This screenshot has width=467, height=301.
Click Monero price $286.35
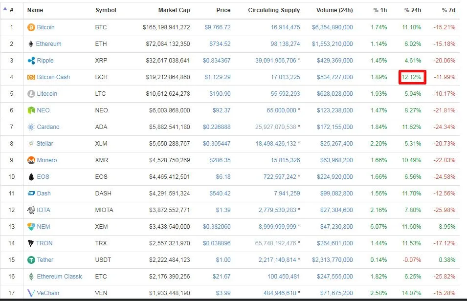220,160
